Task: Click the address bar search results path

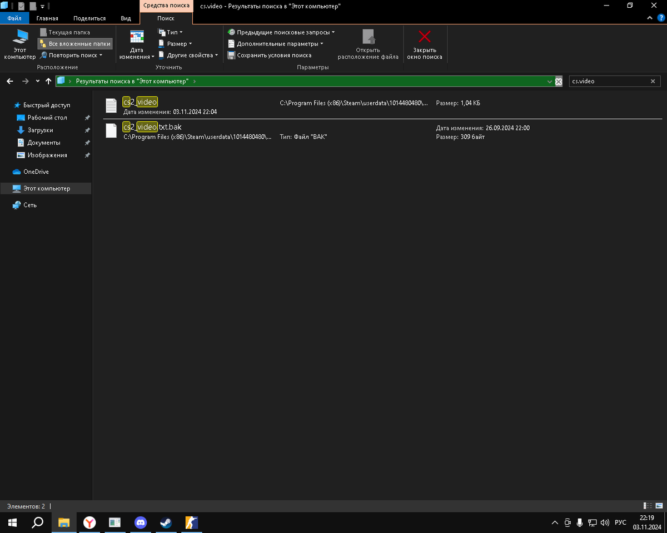Action: 132,81
